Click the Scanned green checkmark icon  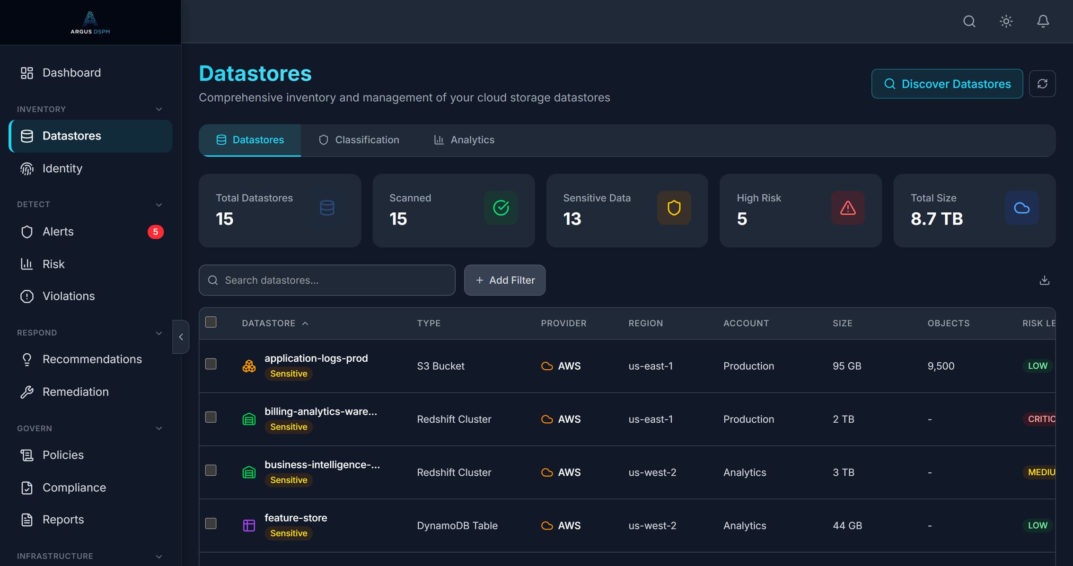[501, 208]
